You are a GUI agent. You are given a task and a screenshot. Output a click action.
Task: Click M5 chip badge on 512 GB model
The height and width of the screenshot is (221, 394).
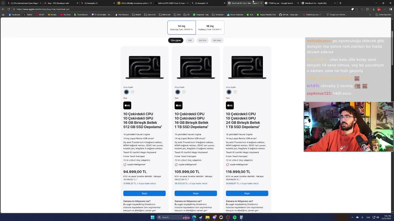click(x=127, y=105)
